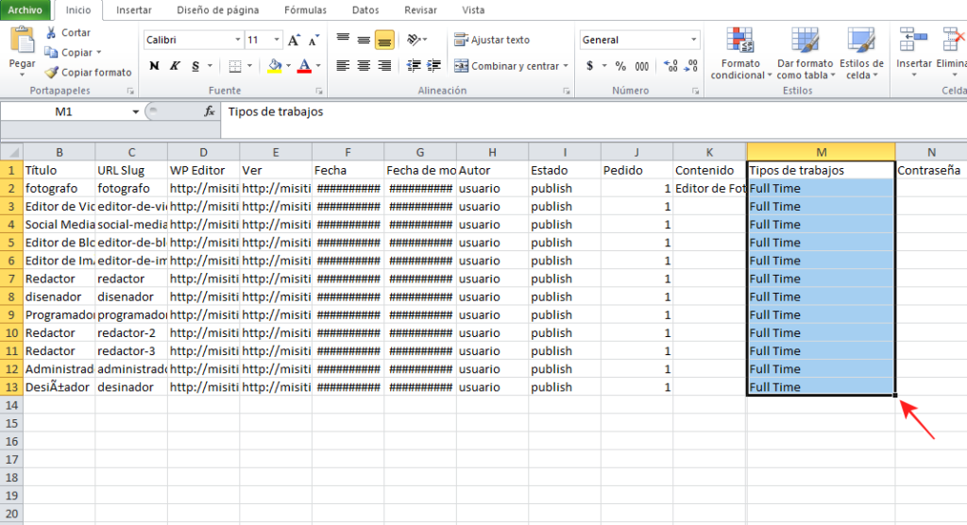Click the text orientation icon
Screen dimensions: 967x525
point(414,40)
